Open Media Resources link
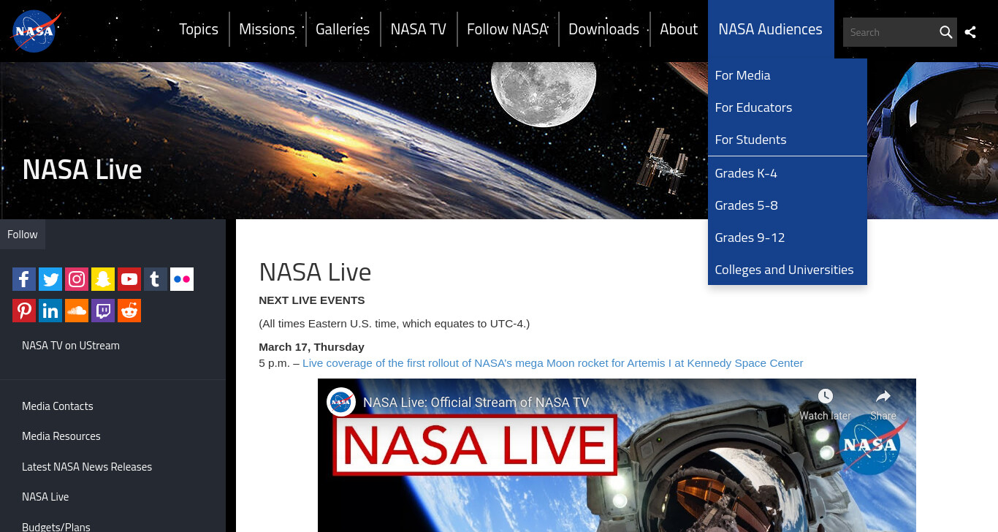 (x=61, y=436)
